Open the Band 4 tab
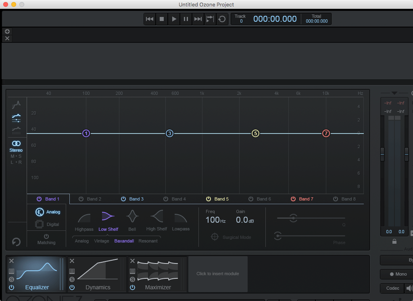The height and width of the screenshot is (301, 413). coord(179,199)
